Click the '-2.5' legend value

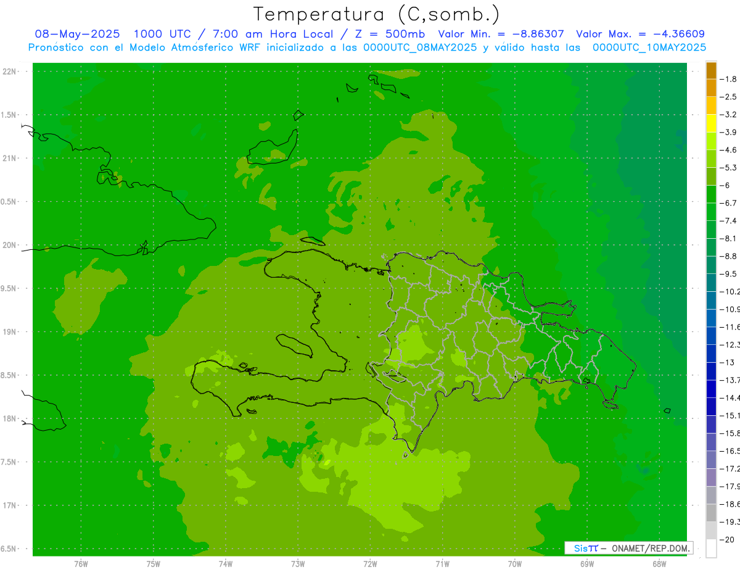pyautogui.click(x=728, y=97)
